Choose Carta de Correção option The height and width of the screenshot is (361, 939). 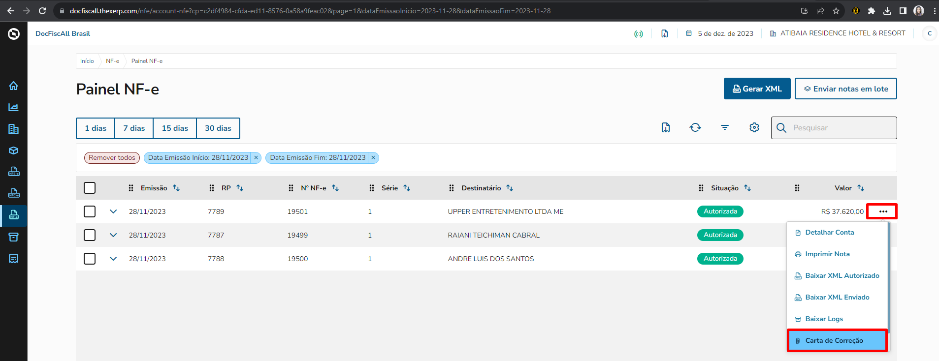click(x=837, y=340)
